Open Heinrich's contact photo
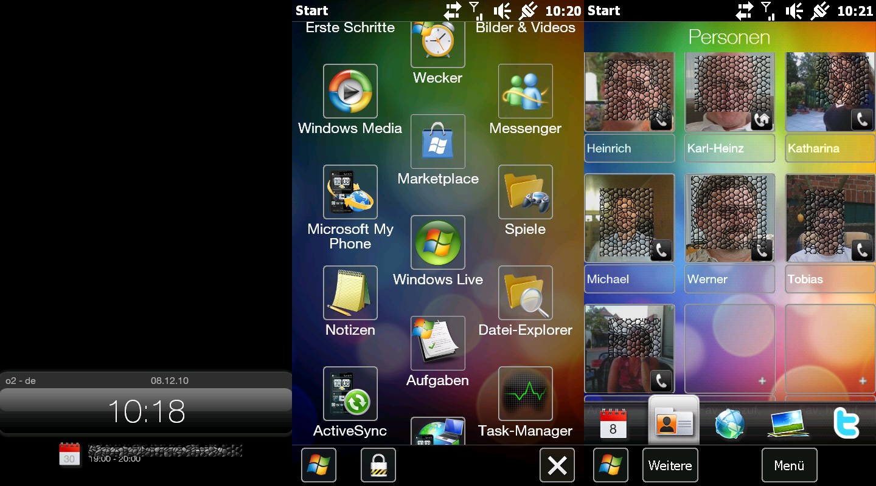Image resolution: width=876 pixels, height=486 pixels. click(x=630, y=92)
